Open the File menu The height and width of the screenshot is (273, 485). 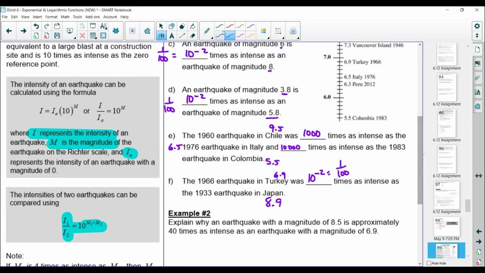[5, 17]
